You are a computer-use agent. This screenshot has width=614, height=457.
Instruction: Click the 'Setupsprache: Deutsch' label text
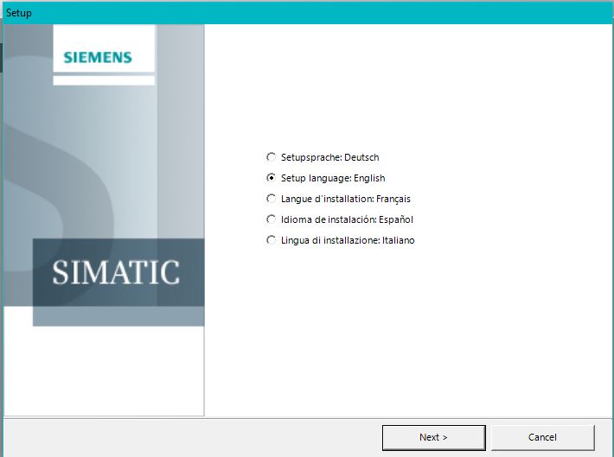point(329,157)
